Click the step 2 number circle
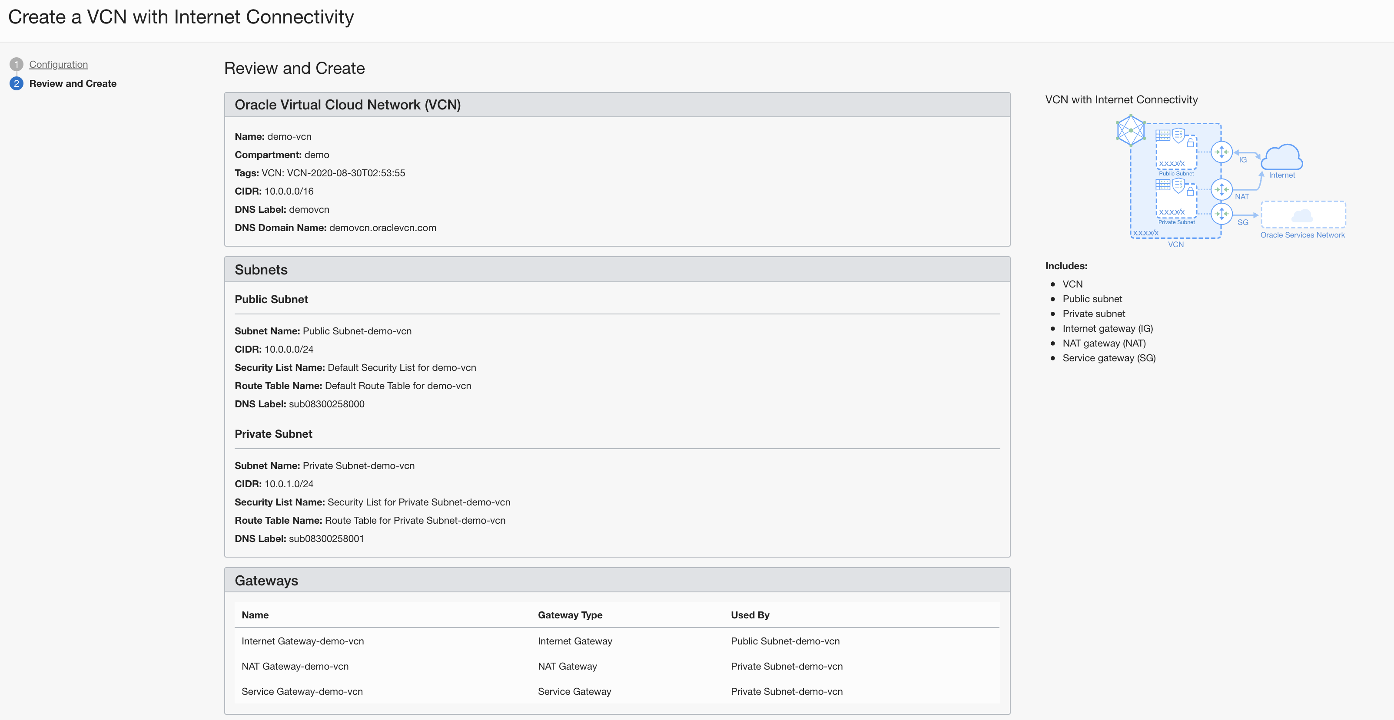Image resolution: width=1394 pixels, height=720 pixels. [x=16, y=83]
